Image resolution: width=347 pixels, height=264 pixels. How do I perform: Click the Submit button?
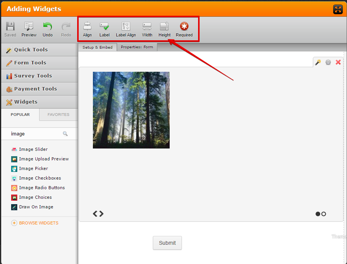[x=167, y=243]
